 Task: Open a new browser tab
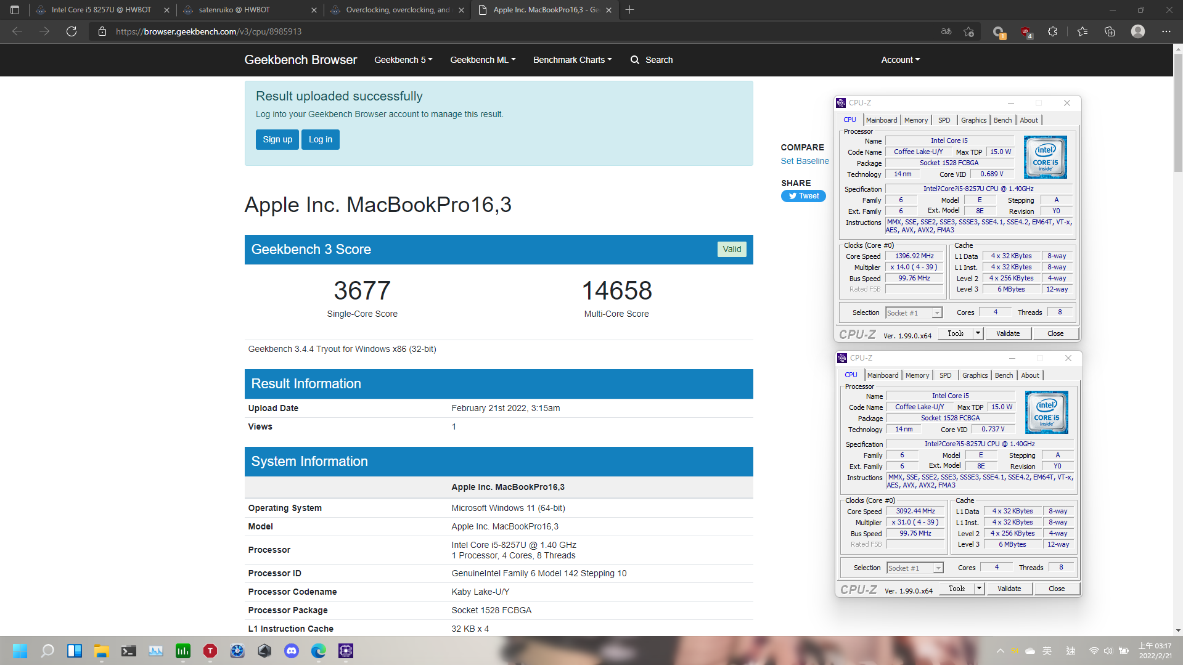[x=629, y=10]
